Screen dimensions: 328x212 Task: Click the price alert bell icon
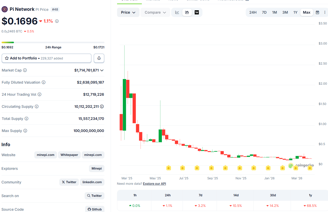[x=99, y=58]
